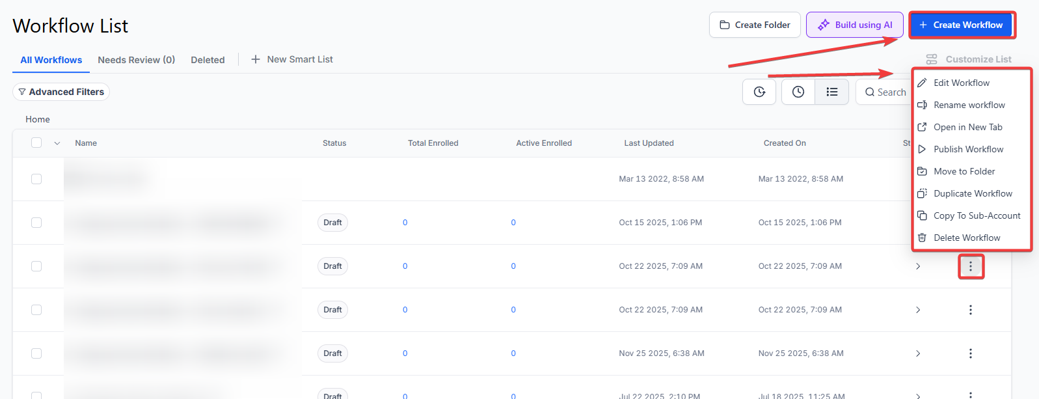Click the Create Workflow button
The height and width of the screenshot is (399, 1039).
pos(961,25)
